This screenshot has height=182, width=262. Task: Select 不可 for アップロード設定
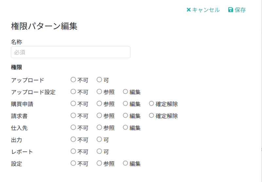[x=73, y=91]
